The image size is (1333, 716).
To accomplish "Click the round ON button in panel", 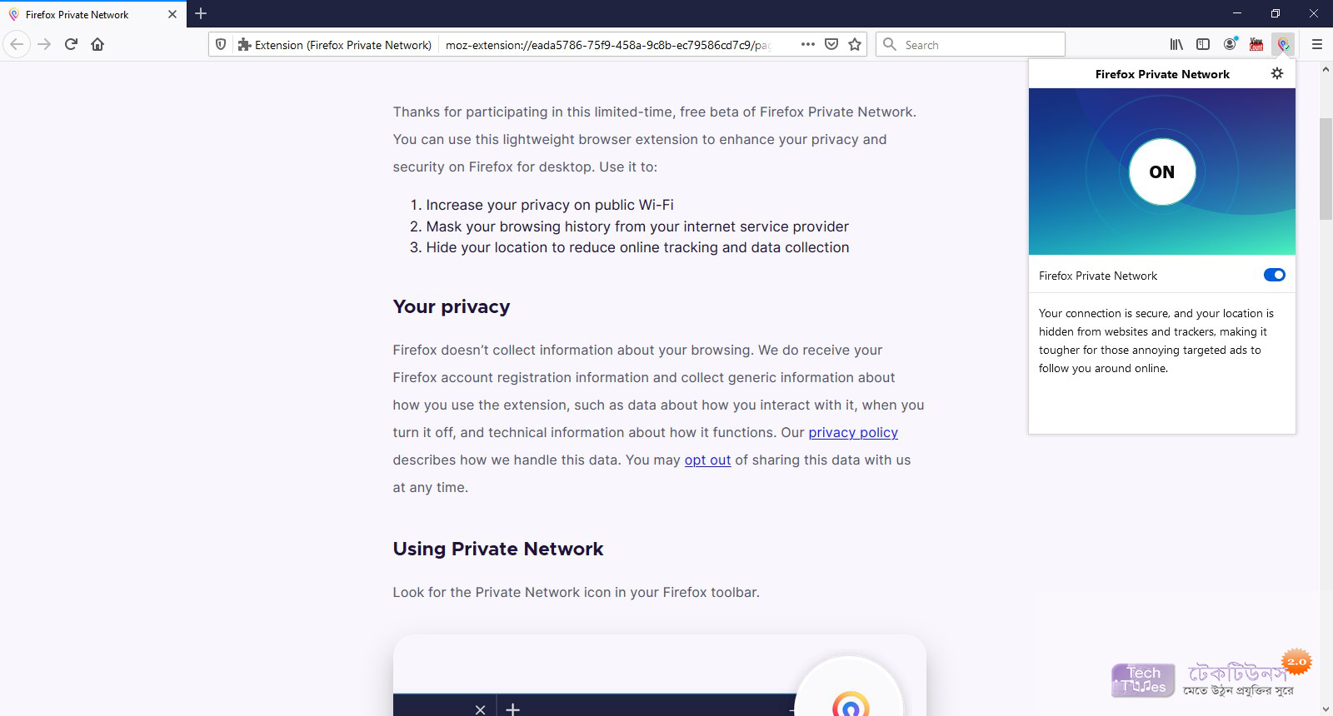I will tap(1162, 172).
